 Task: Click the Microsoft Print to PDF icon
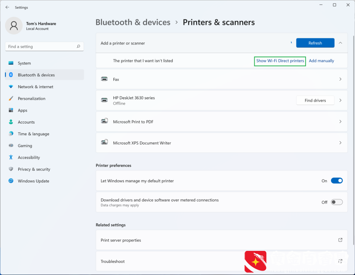click(104, 121)
